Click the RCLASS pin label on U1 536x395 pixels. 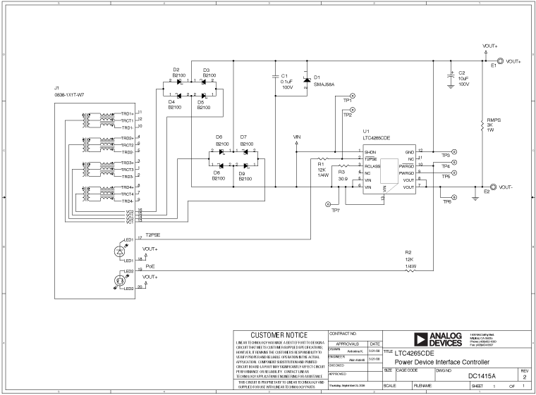point(372,166)
